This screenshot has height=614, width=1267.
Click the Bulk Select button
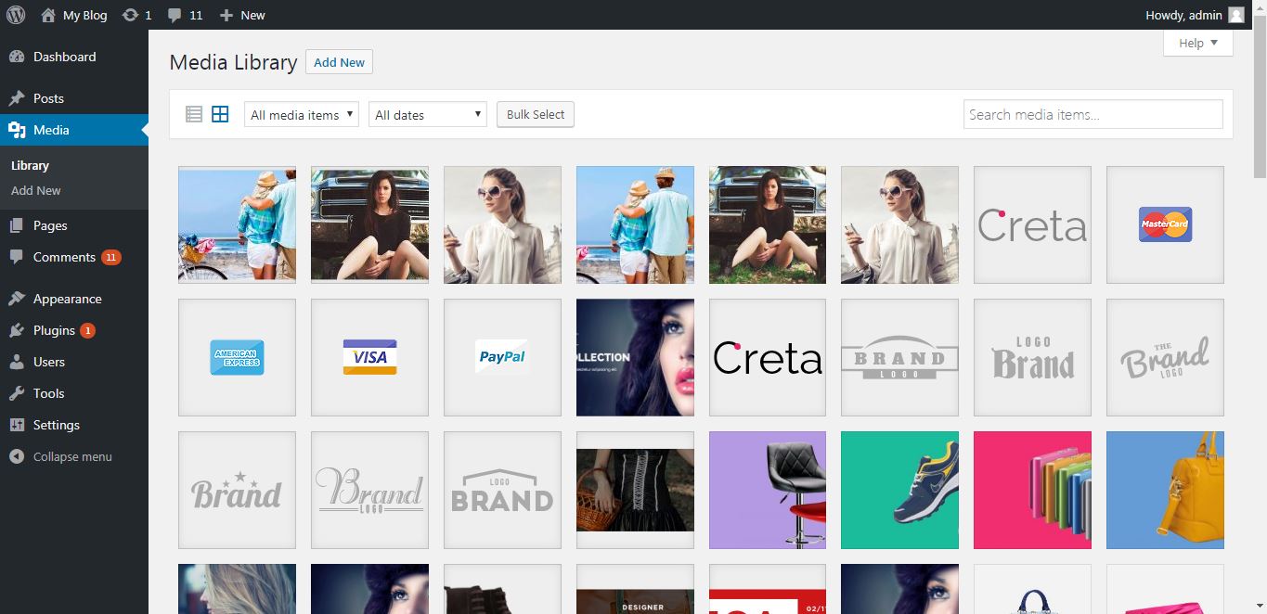click(x=536, y=114)
